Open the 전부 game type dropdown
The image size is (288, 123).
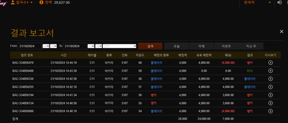coord(120,46)
